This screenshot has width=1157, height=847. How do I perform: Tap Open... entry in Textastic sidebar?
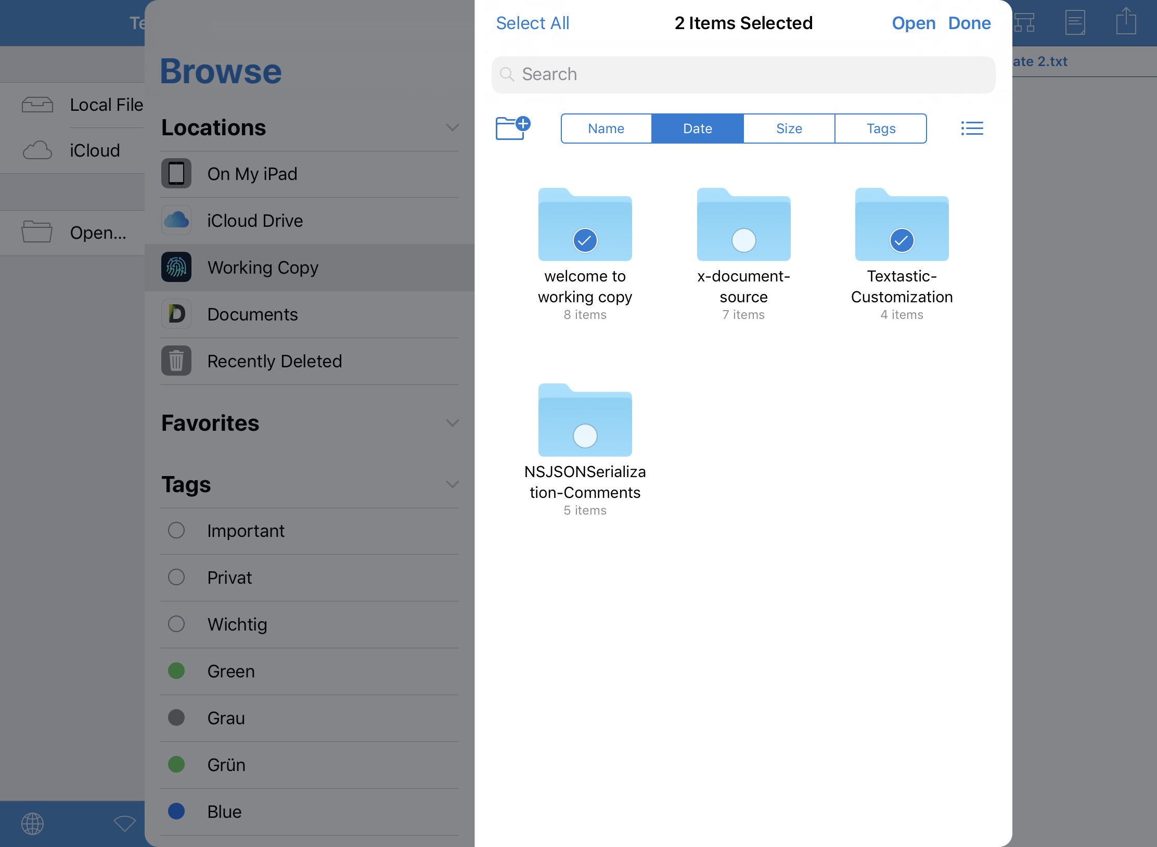[x=72, y=233]
